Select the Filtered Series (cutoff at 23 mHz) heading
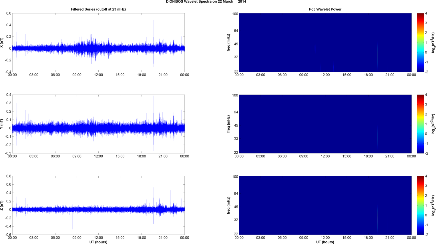436x244 pixels. pos(98,9)
